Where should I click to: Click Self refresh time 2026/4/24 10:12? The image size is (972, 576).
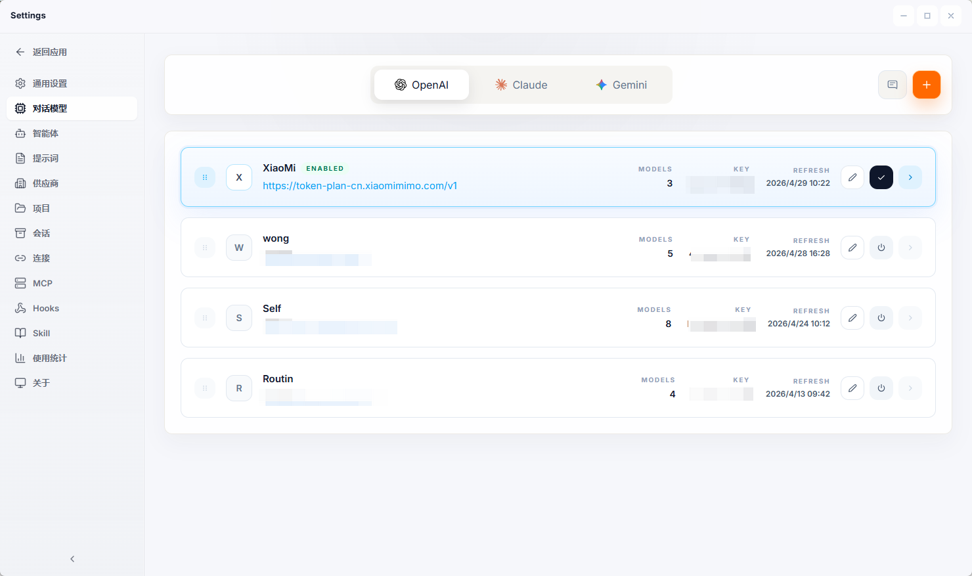pos(799,324)
